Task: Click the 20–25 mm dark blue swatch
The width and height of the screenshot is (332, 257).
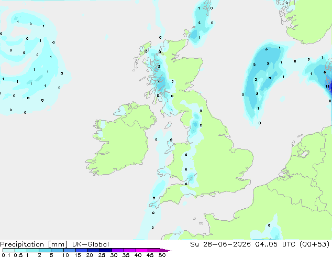Action: pyautogui.click(x=94, y=250)
